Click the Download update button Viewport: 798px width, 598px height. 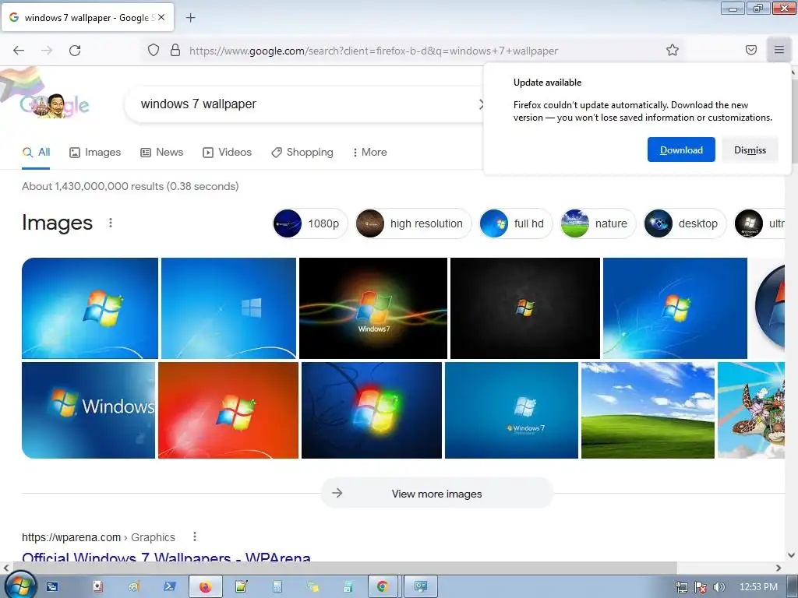tap(681, 150)
